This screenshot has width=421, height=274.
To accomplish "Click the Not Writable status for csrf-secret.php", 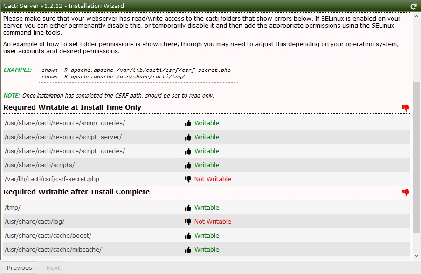I will pos(213,179).
